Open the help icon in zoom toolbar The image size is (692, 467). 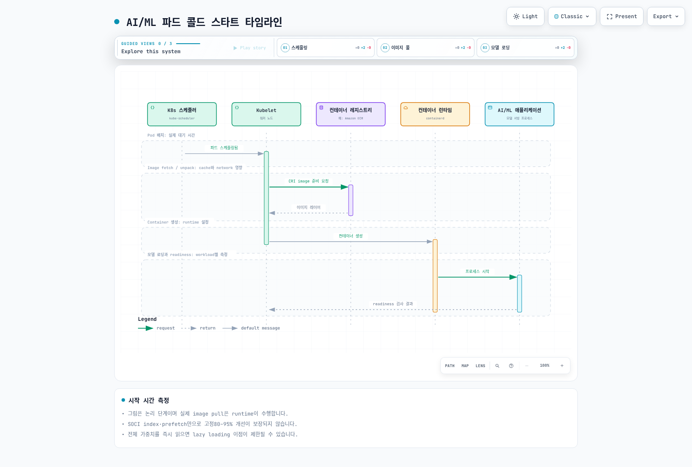[511, 366]
